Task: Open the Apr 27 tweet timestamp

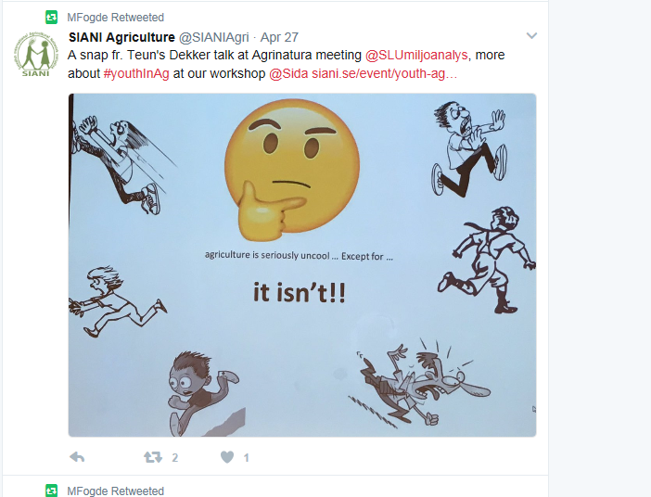Action: click(x=279, y=37)
